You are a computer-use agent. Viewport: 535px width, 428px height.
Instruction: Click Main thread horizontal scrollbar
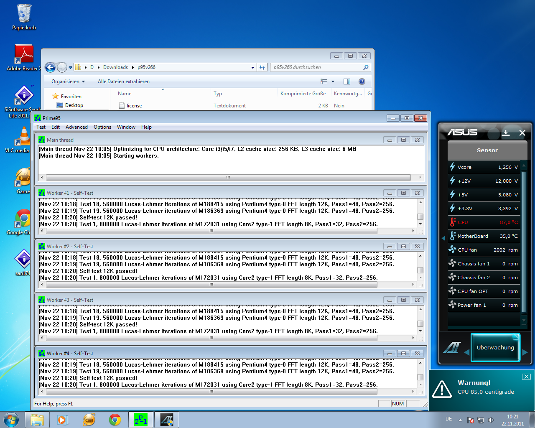coord(228,177)
